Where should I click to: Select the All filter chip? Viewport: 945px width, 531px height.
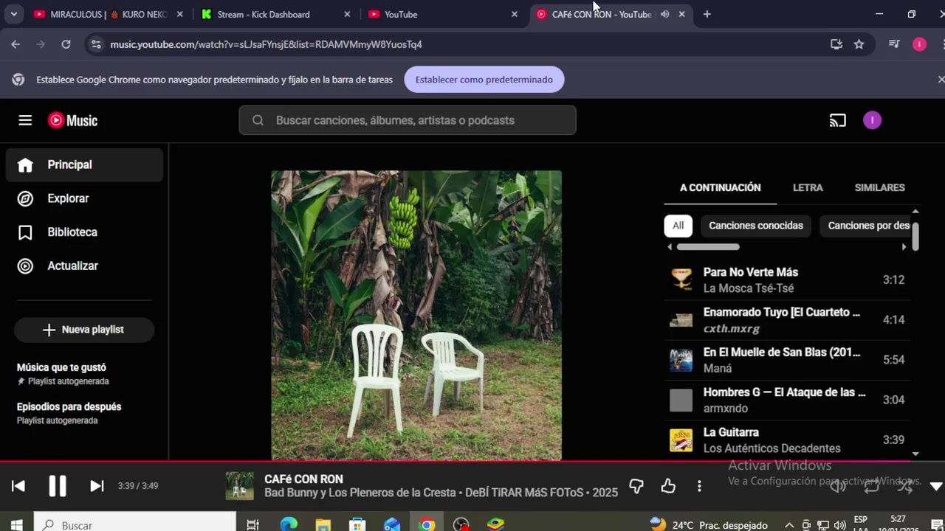[x=678, y=226]
